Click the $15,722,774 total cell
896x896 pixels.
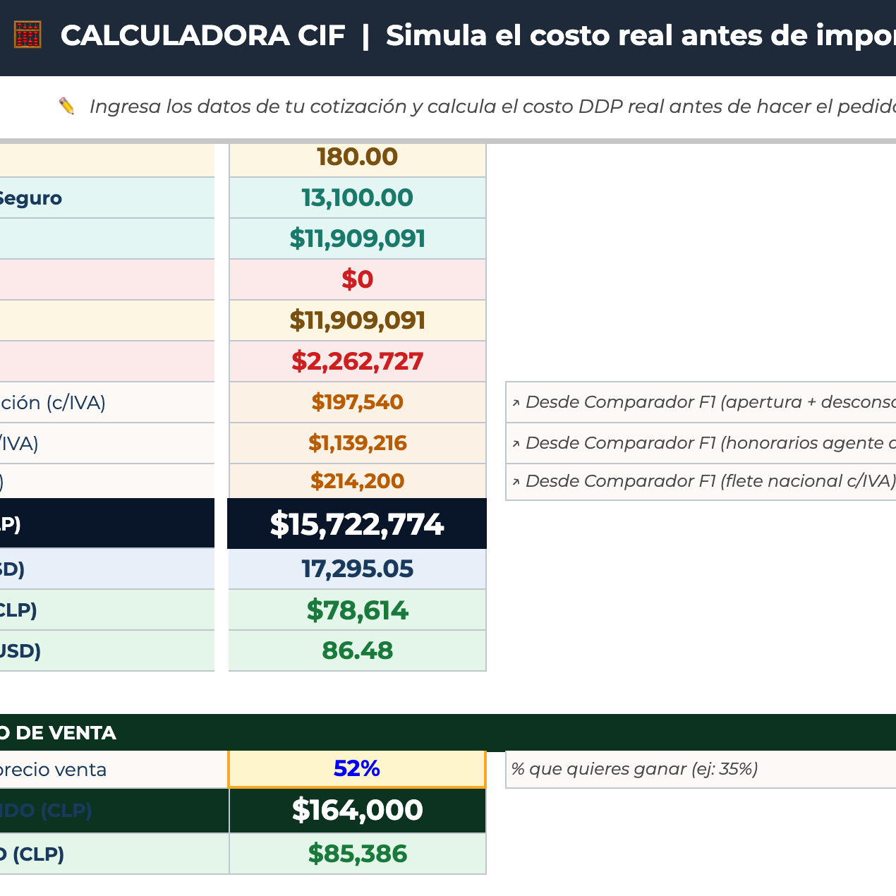[357, 524]
